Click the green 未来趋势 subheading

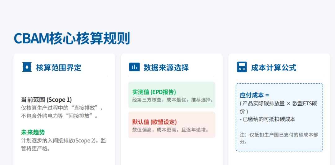tap(33, 132)
